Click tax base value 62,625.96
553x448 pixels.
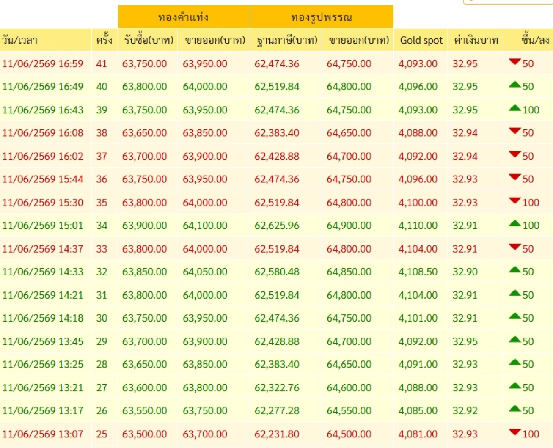click(276, 225)
